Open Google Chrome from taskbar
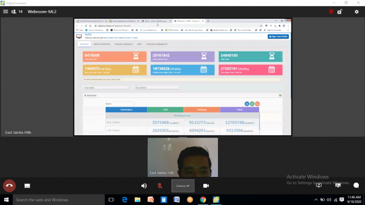This screenshot has height=205, width=365. (203, 200)
